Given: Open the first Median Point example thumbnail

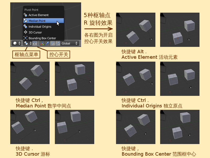Looking at the screenshot, I should 30,79.
